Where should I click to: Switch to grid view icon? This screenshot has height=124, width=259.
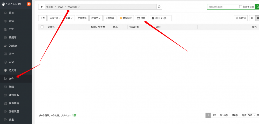252,18
